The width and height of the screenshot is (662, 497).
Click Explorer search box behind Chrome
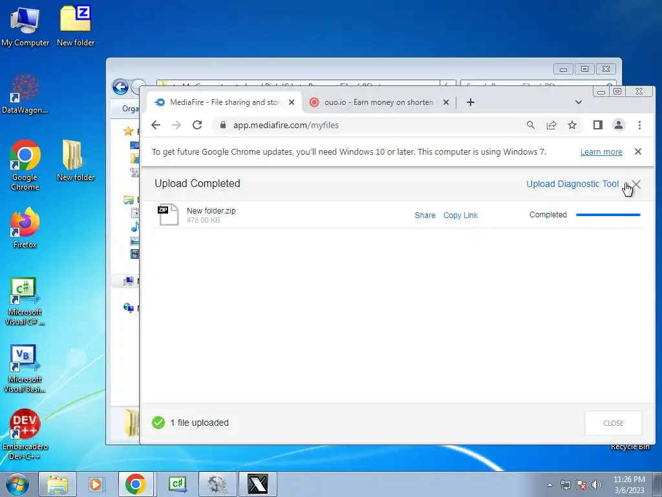point(538,83)
